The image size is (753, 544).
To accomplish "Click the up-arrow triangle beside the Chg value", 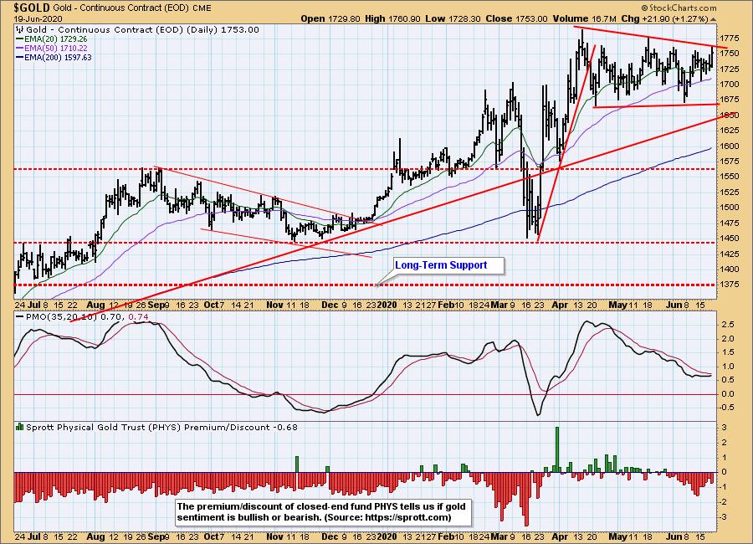I will (x=713, y=19).
